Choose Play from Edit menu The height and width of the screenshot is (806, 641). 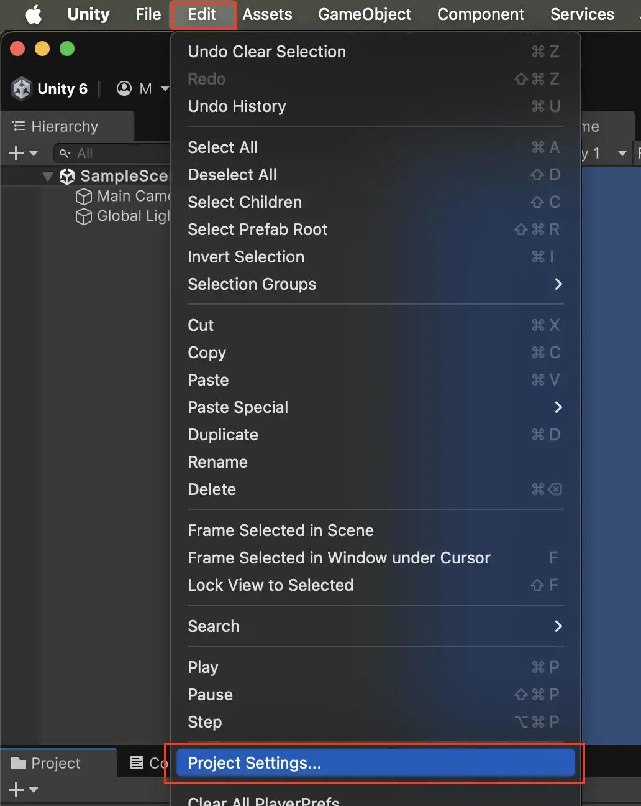375,667
